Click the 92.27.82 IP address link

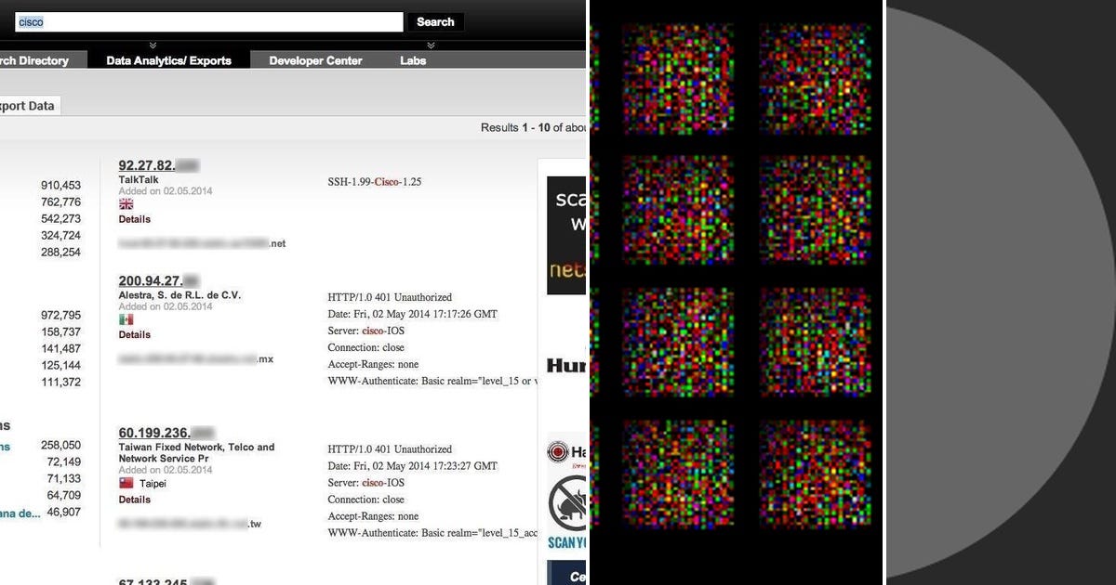[147, 164]
